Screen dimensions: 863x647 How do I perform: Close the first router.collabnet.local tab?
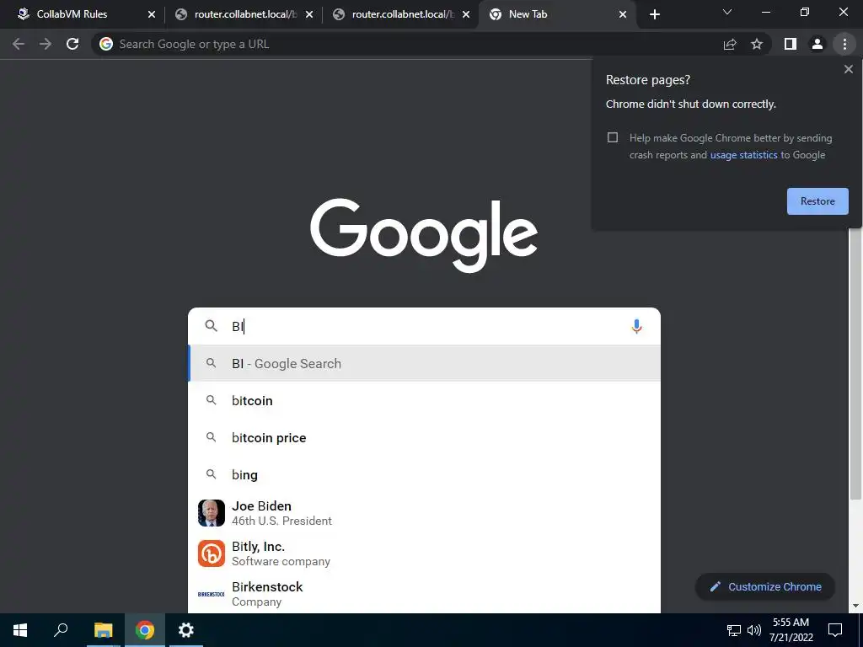click(308, 14)
